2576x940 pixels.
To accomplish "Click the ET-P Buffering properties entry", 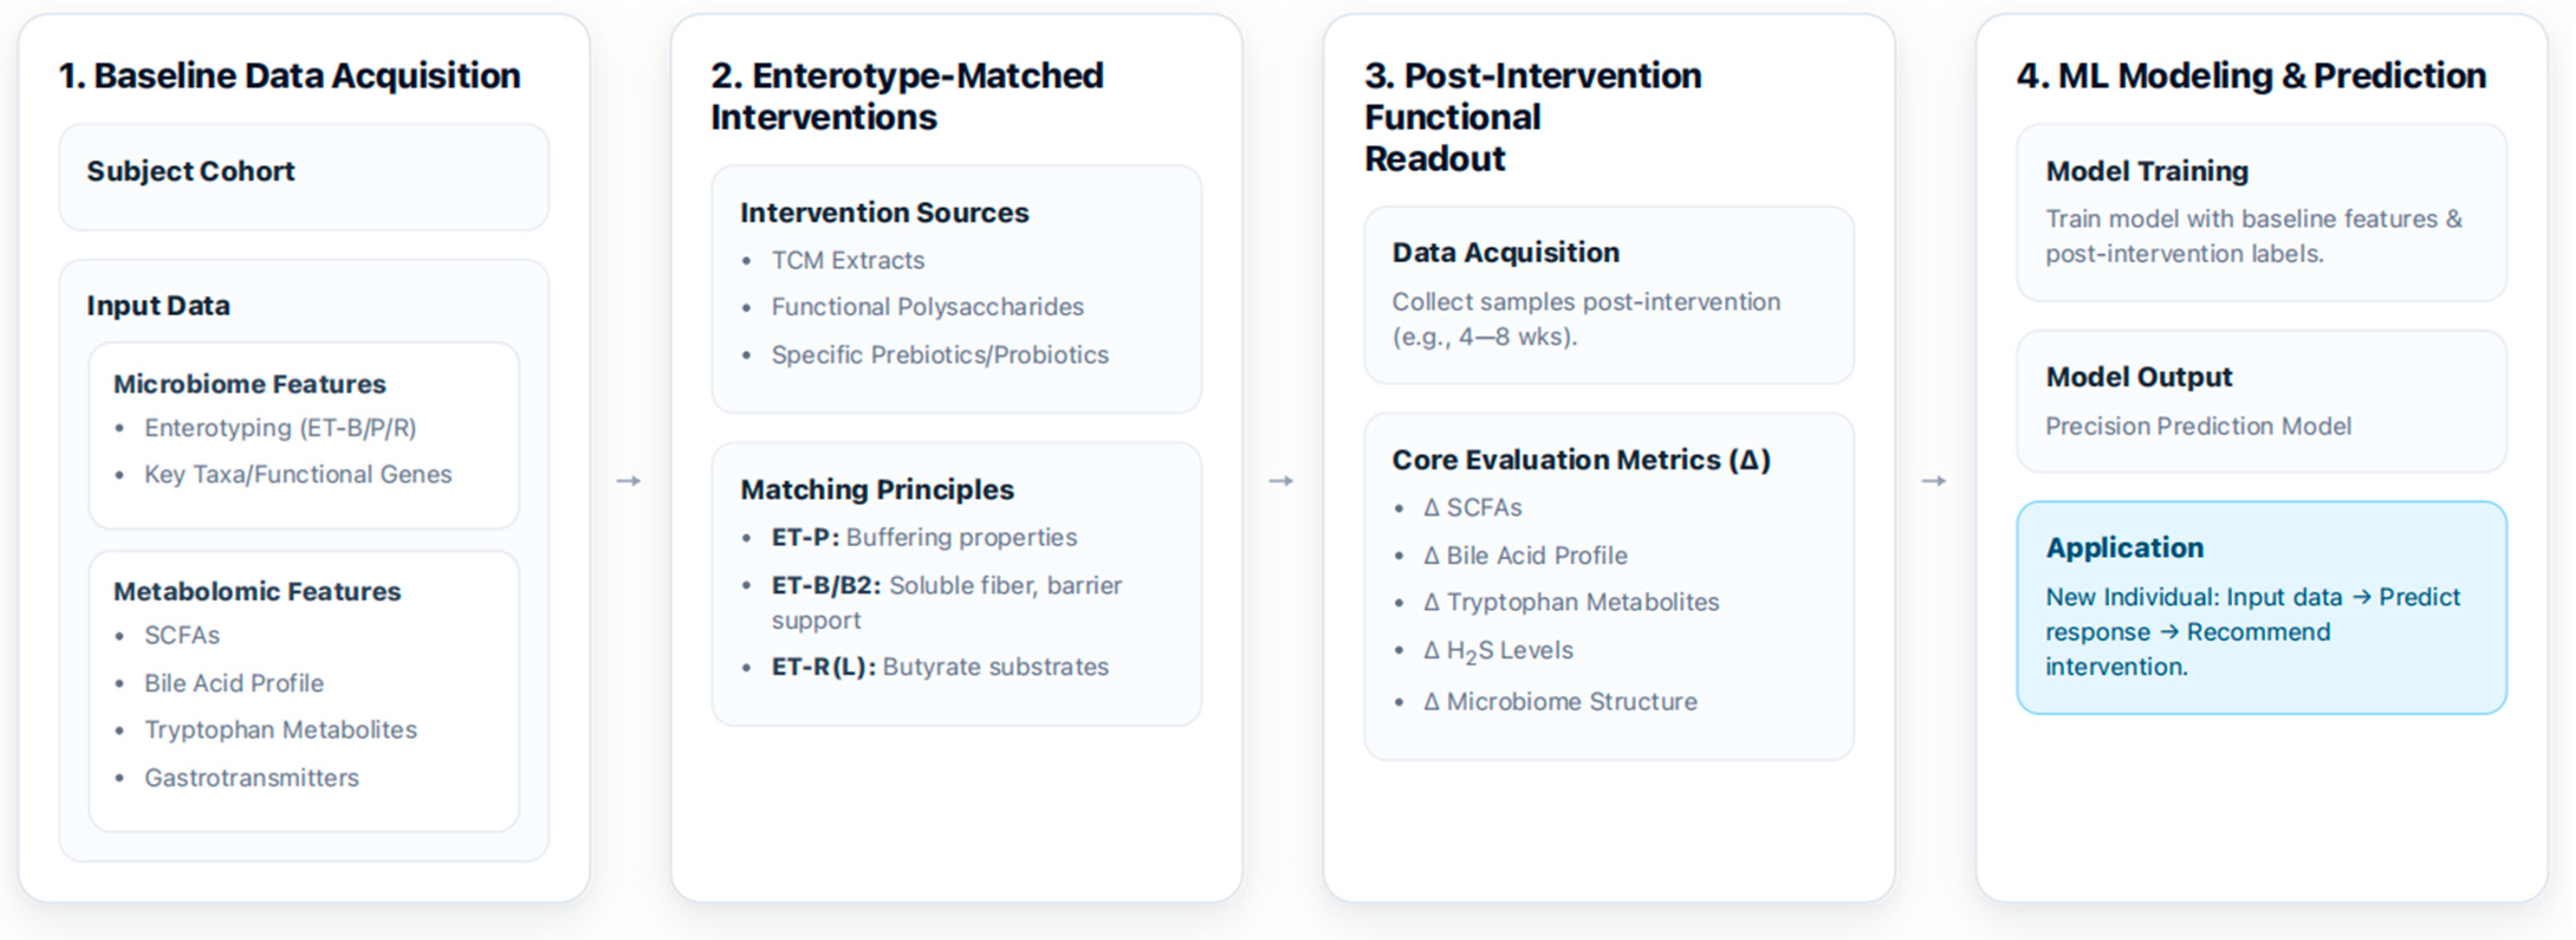I will (x=924, y=537).
